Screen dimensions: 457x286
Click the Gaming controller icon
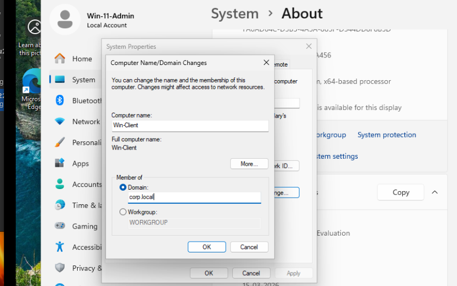pyautogui.click(x=60, y=226)
